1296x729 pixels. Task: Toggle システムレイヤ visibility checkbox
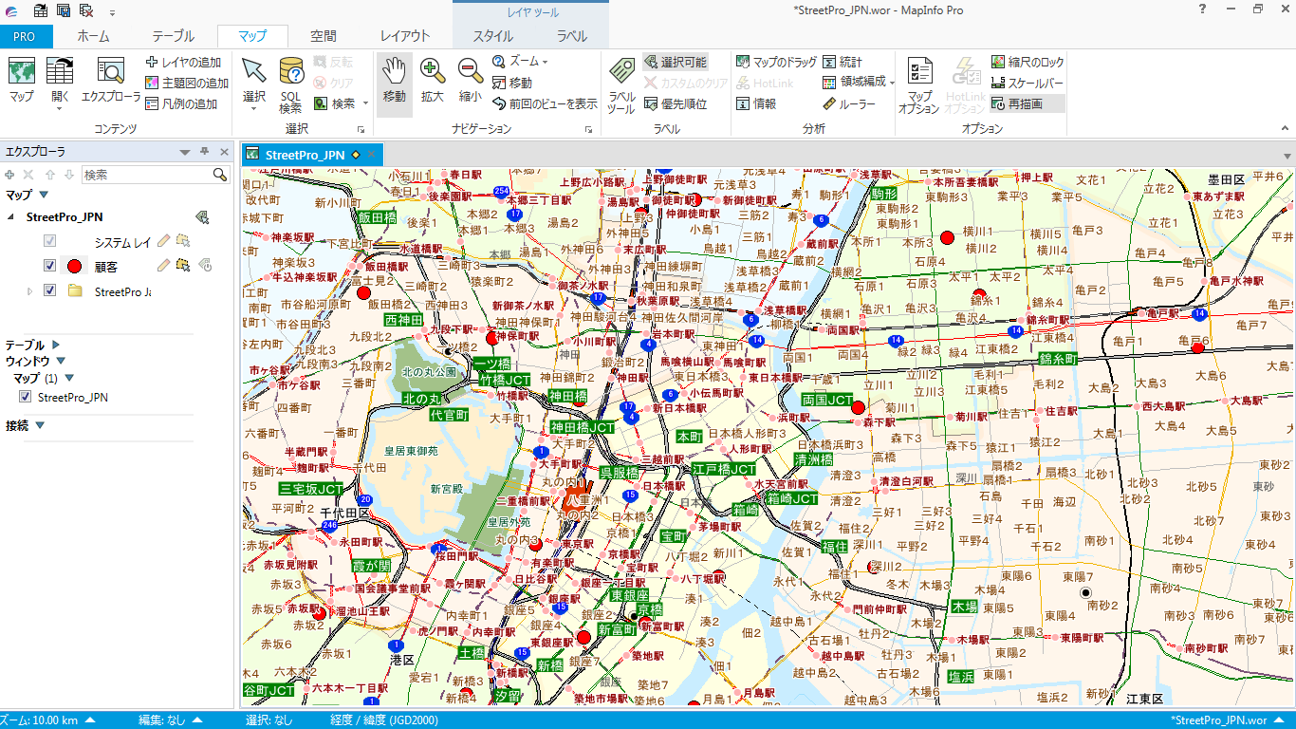tap(50, 241)
